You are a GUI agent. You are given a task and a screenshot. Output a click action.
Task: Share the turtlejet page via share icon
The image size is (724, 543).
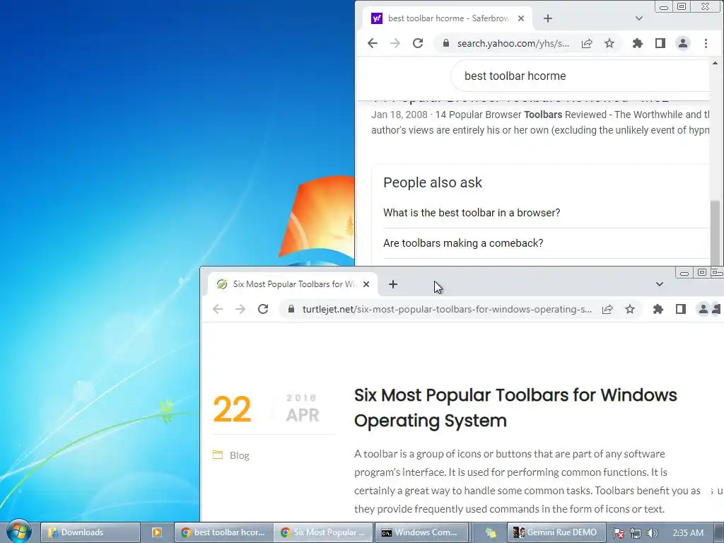click(607, 310)
